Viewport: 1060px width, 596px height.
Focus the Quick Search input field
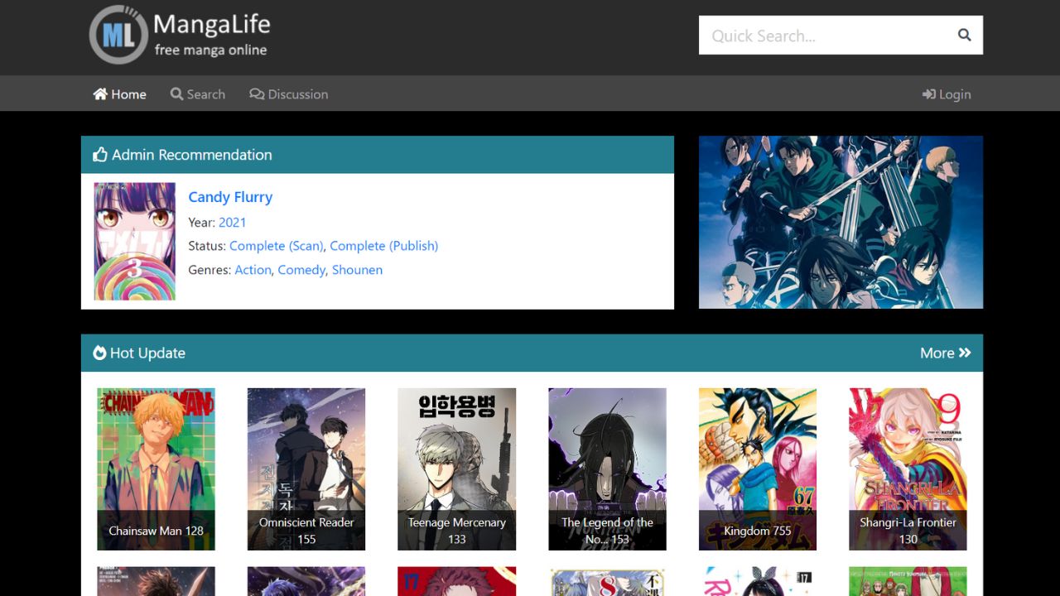click(x=824, y=36)
